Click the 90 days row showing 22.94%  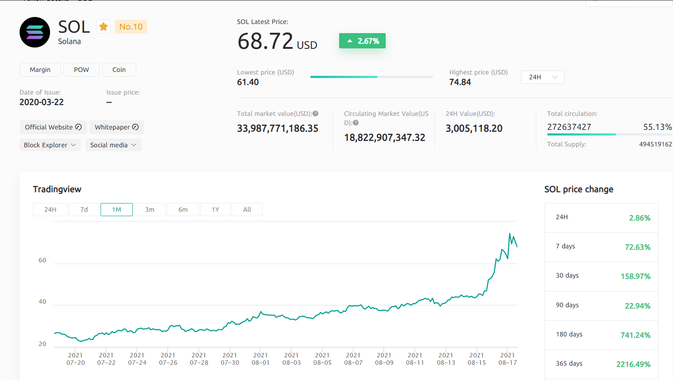click(x=602, y=306)
